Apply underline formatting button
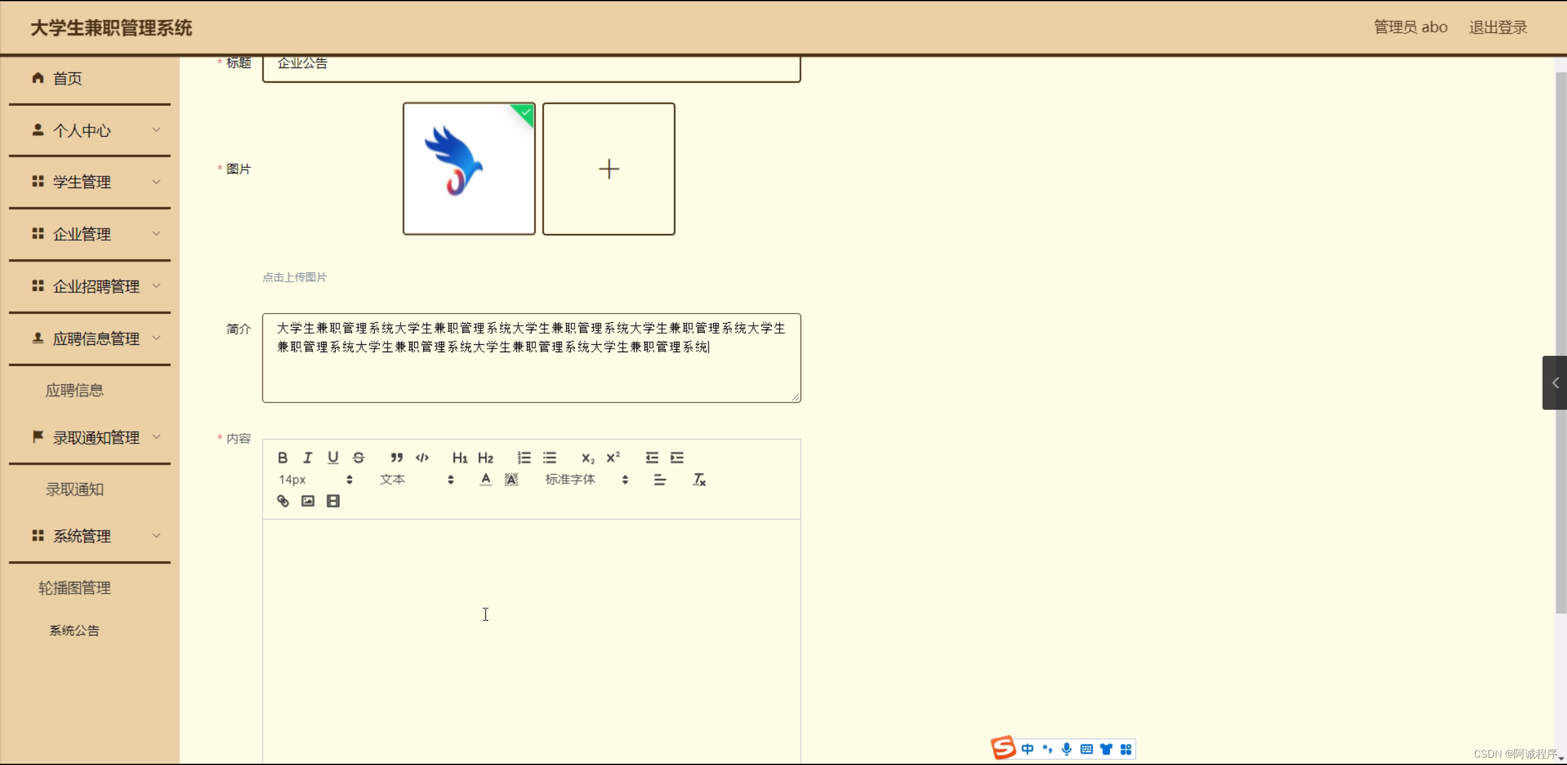 point(333,458)
